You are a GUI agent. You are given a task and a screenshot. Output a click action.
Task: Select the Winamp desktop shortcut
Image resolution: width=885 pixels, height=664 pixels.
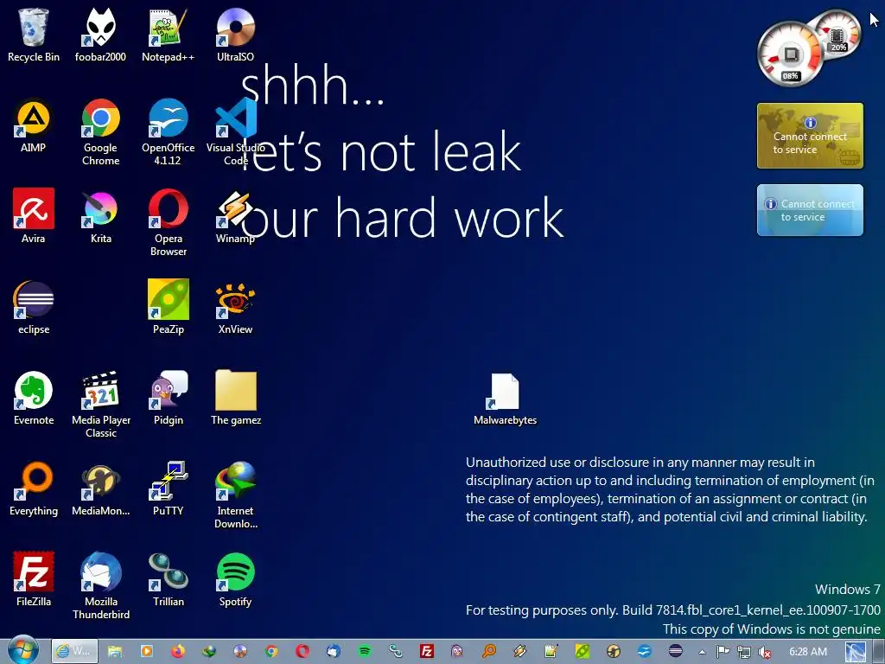pos(235,216)
